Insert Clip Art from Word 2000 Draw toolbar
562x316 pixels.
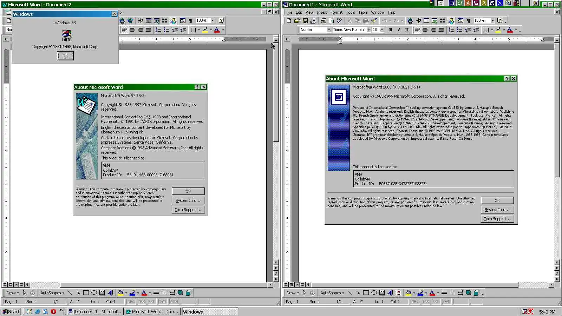tap(398, 293)
